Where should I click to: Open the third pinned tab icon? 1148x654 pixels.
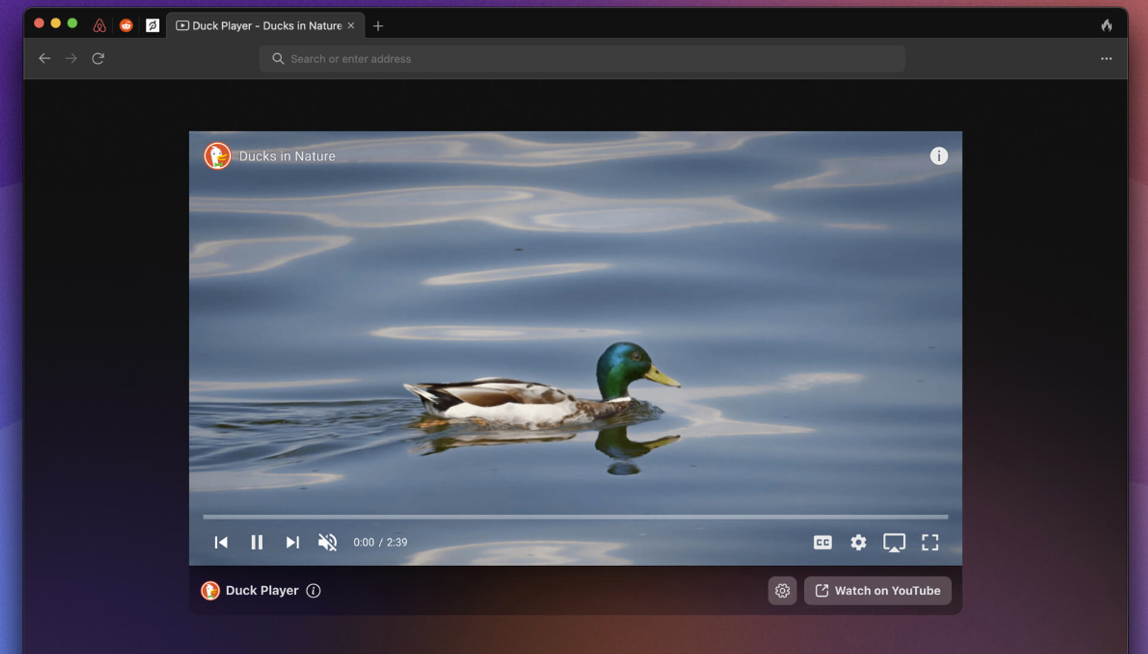coord(152,26)
